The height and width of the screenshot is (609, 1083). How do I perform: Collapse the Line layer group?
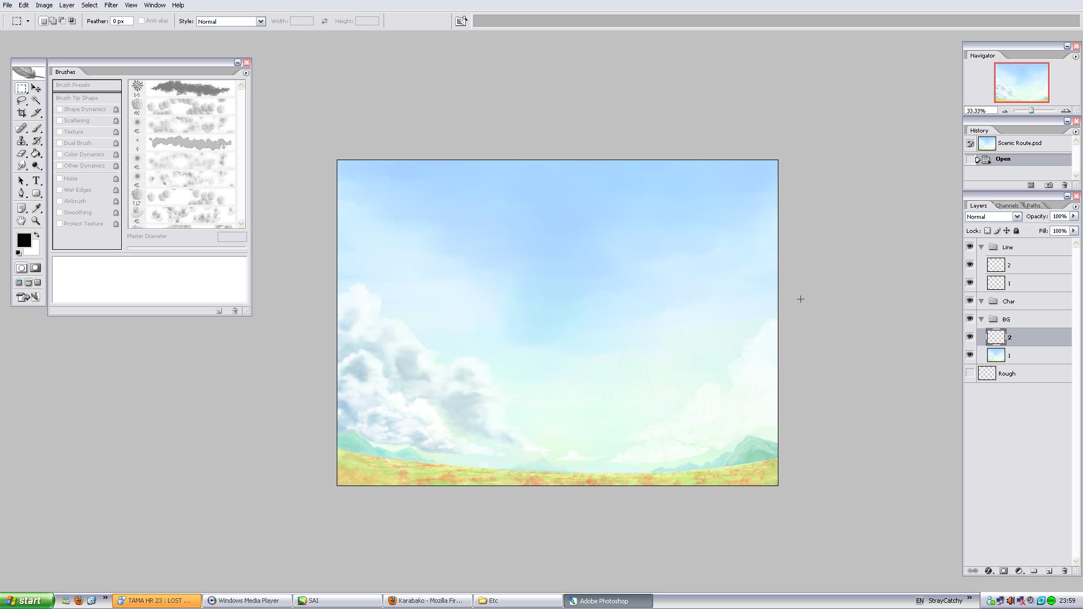click(x=981, y=247)
